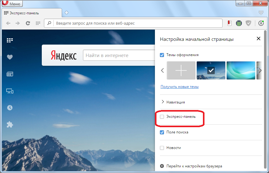
Task: Go forward with the right arrow
Action: [x=18, y=23]
